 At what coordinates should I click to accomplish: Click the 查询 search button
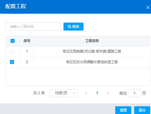point(73,27)
